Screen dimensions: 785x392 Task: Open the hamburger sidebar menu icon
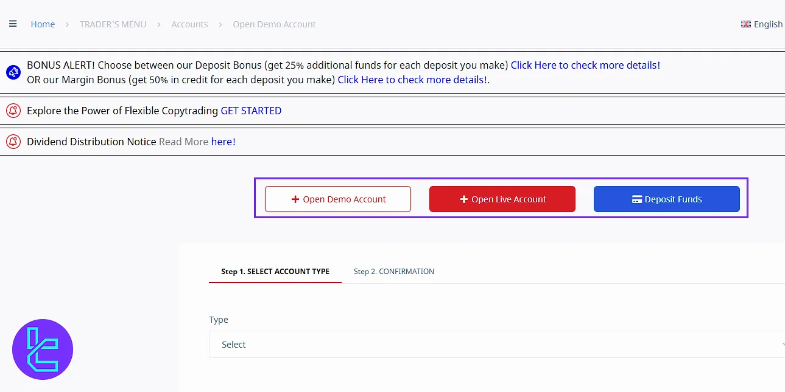pyautogui.click(x=13, y=24)
